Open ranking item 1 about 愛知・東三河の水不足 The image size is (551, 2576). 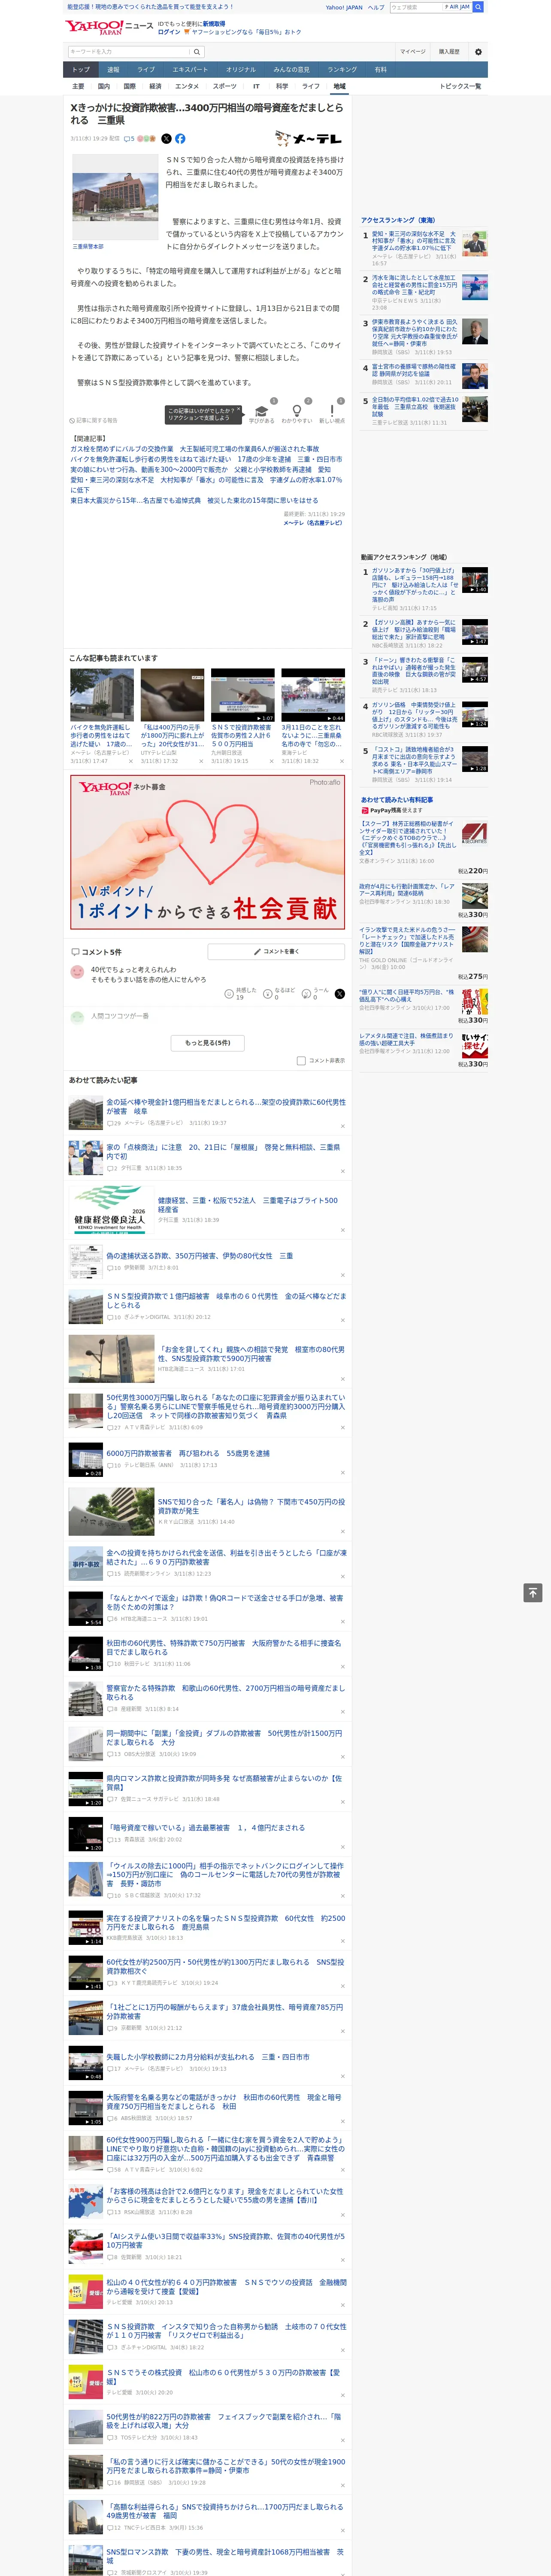click(x=414, y=240)
